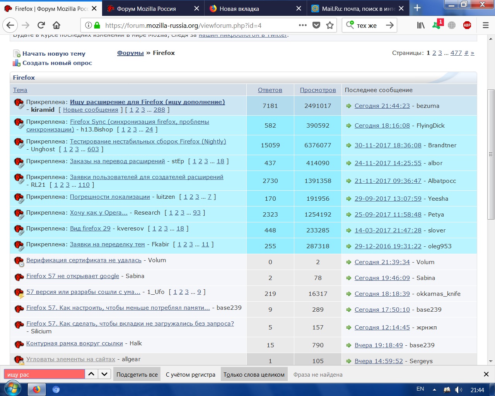Open Adblock Plus ABP icon
Image resolution: width=495 pixels, height=396 pixels.
467,25
